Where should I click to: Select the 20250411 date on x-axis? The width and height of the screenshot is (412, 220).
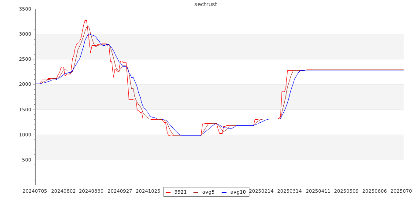[x=318, y=191]
